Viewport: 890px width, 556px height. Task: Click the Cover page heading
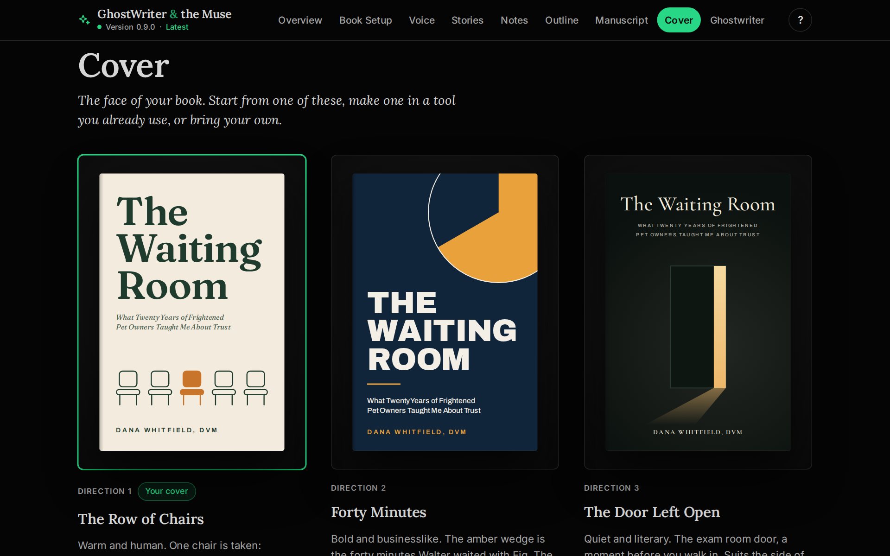tap(124, 65)
